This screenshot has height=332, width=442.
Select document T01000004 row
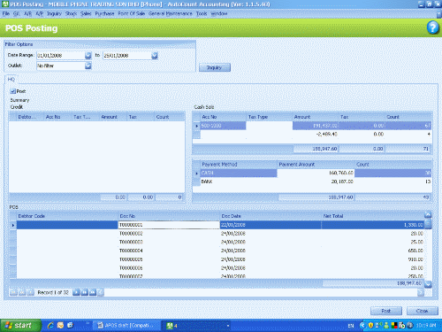point(220,251)
